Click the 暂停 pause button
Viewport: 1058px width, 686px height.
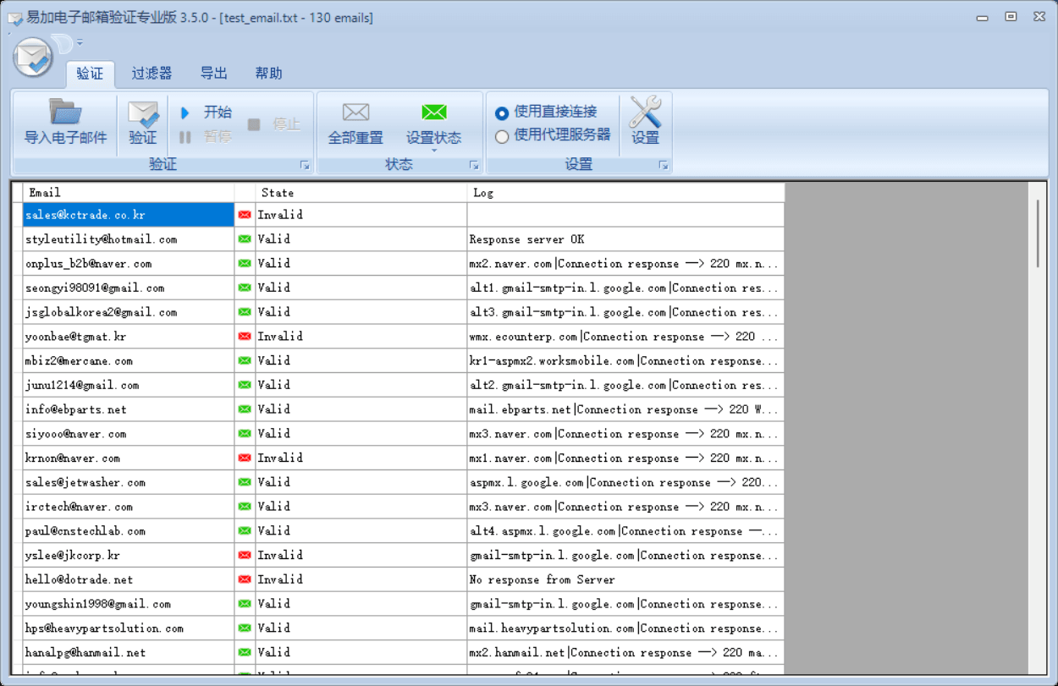coord(206,136)
